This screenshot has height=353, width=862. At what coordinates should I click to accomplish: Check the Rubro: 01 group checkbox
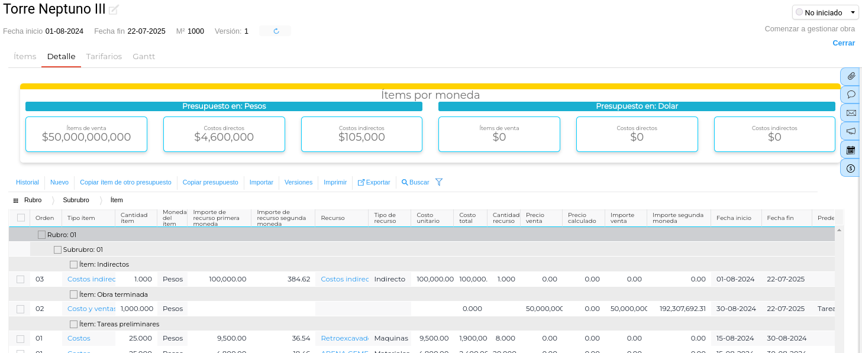point(41,235)
